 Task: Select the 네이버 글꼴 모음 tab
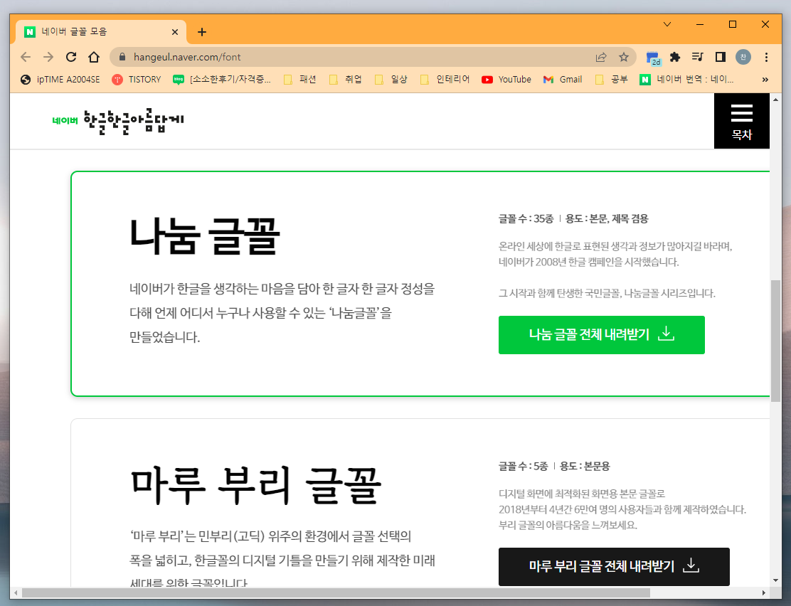tap(101, 32)
